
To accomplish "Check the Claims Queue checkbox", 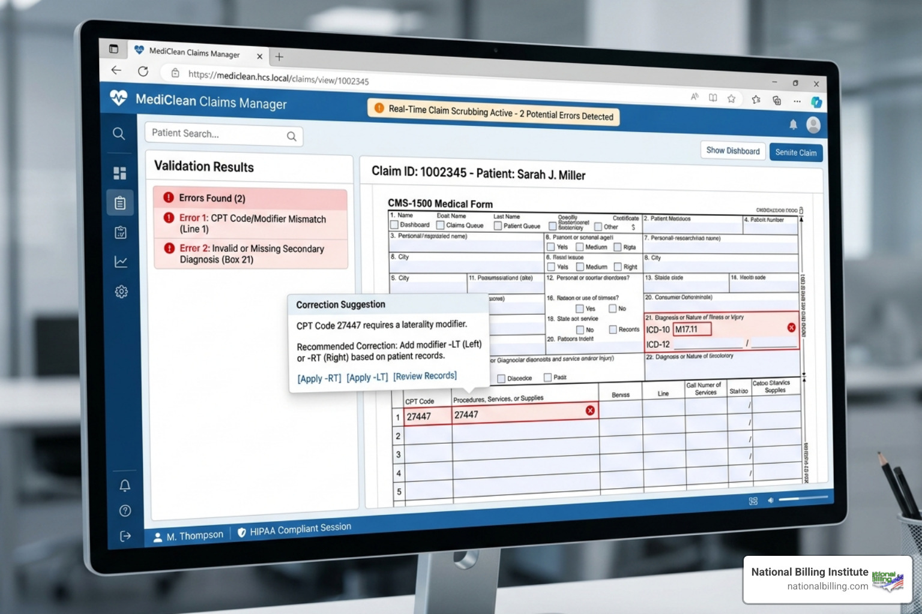I will click(440, 225).
